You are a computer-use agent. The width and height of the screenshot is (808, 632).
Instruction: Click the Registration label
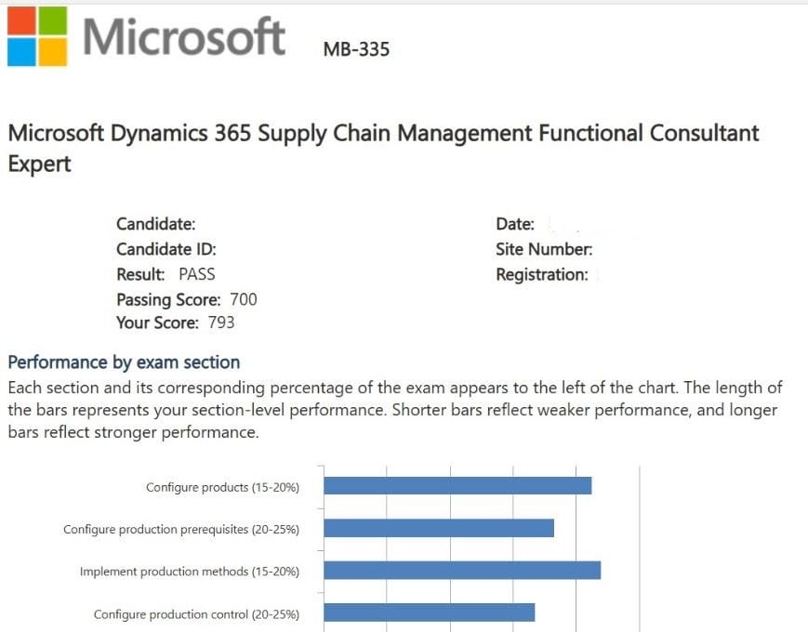click(x=541, y=274)
